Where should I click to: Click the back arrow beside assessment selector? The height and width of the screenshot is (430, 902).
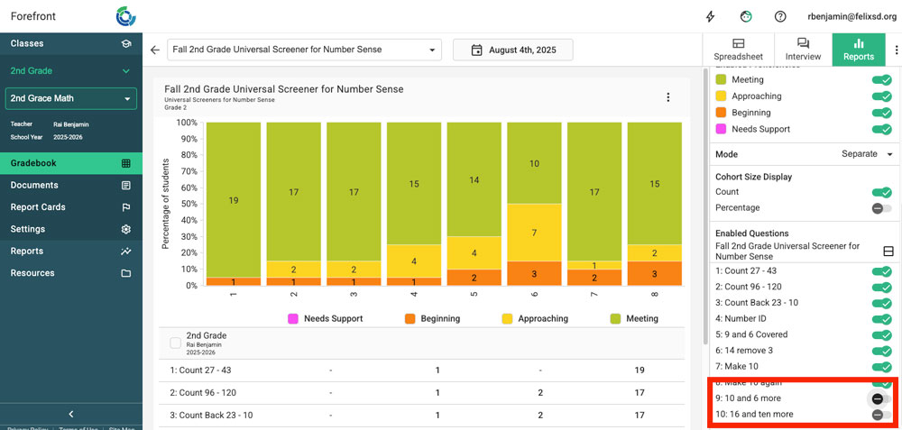[155, 50]
